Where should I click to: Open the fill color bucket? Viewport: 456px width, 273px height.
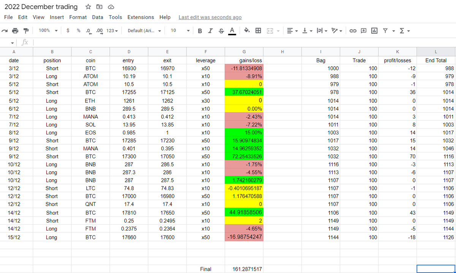pyautogui.click(x=247, y=30)
